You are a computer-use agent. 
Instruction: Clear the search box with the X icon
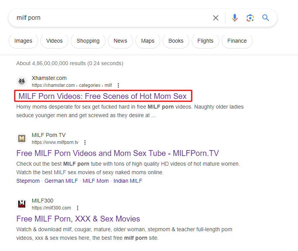216,18
